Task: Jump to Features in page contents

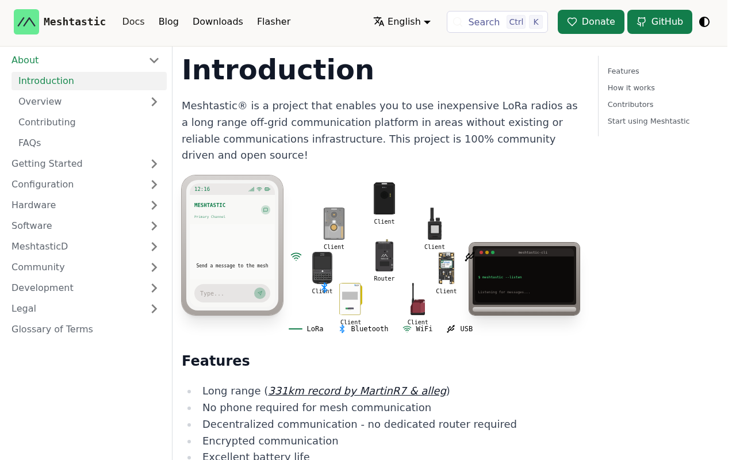Action: pyautogui.click(x=623, y=71)
